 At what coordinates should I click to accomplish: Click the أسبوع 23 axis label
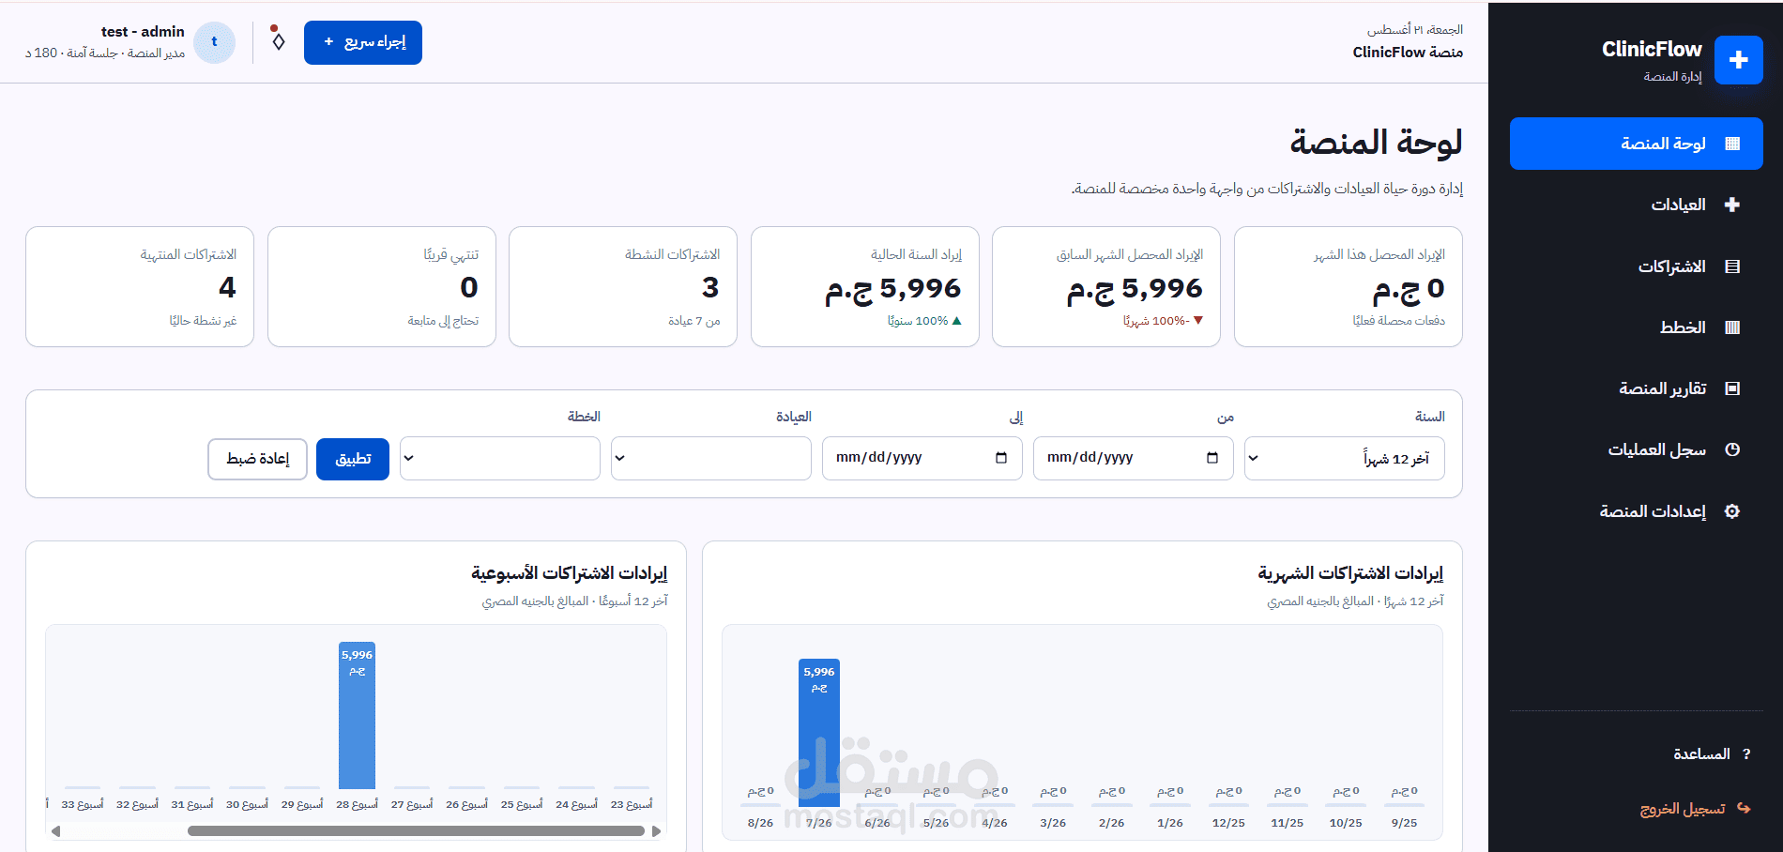click(x=632, y=804)
